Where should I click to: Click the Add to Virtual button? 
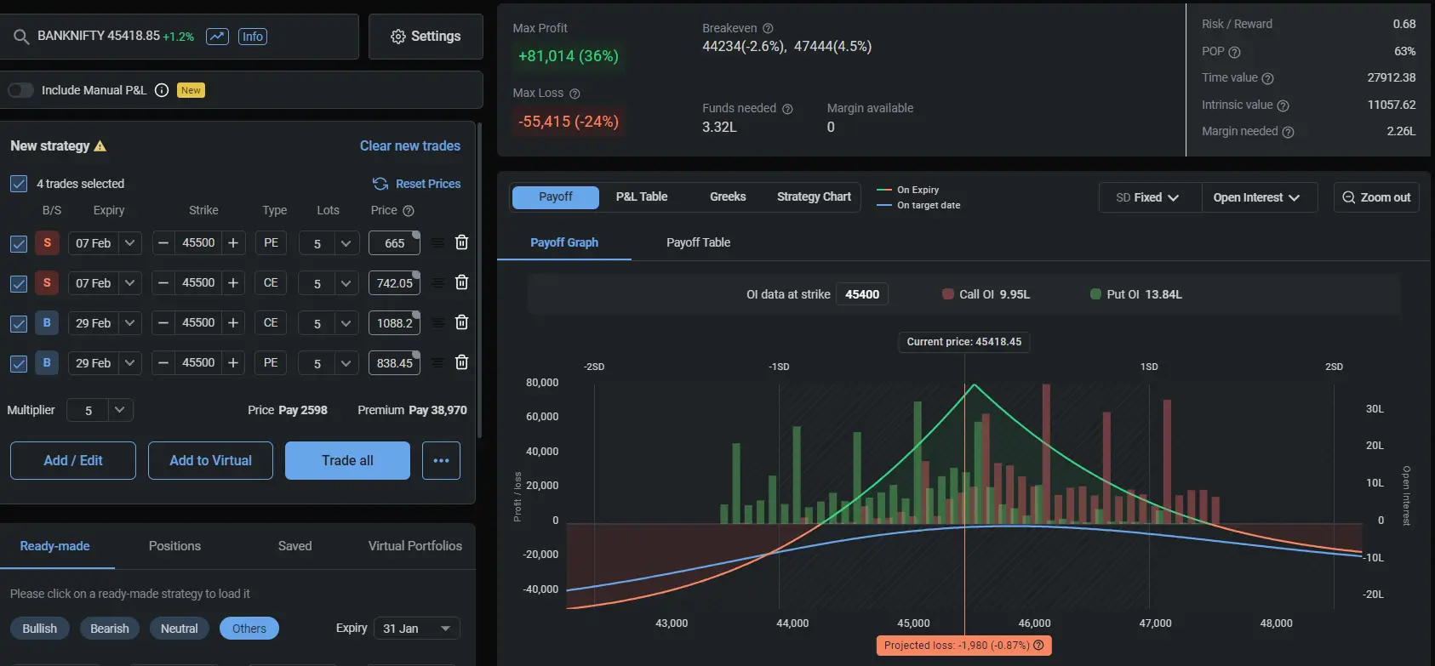pos(210,460)
